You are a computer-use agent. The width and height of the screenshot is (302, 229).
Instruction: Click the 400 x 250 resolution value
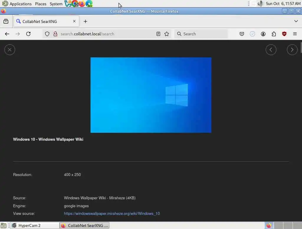tap(72, 175)
